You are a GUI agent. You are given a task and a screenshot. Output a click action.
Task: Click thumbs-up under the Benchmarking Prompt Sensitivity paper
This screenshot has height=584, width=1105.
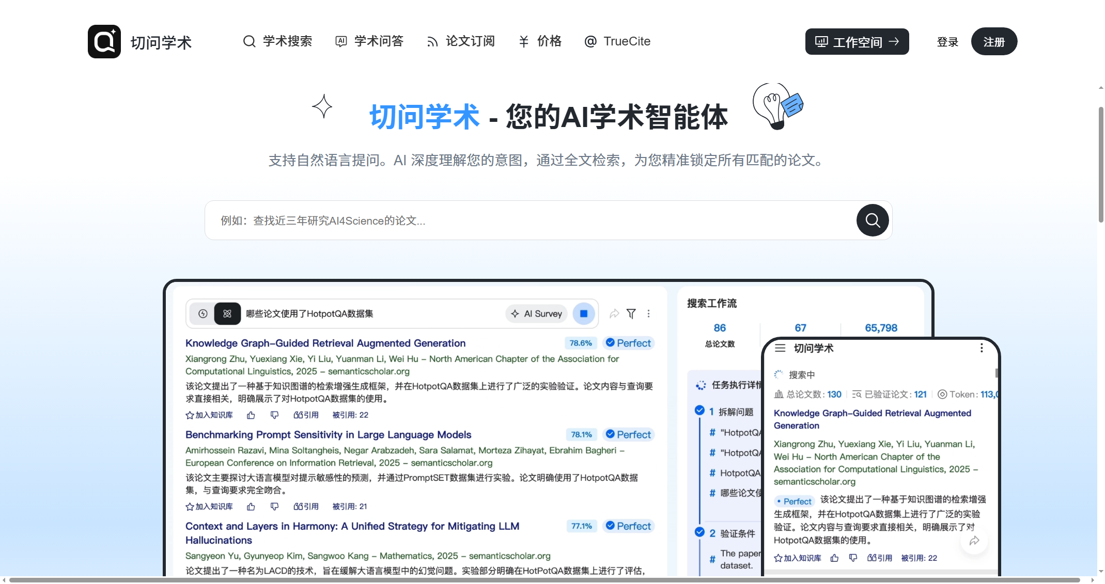251,507
